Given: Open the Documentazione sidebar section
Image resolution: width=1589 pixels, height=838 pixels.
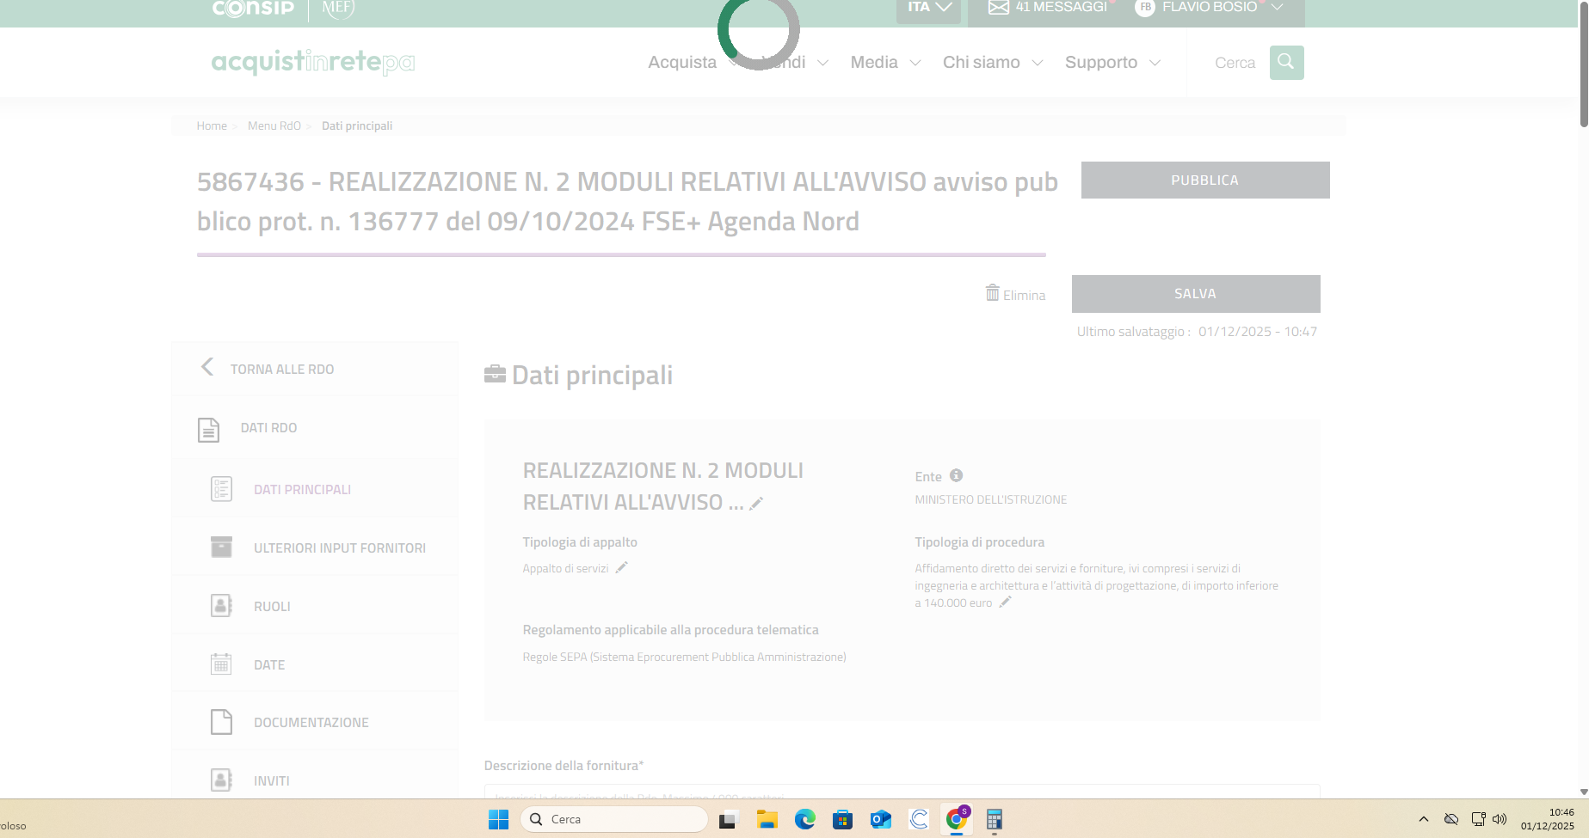Looking at the screenshot, I should (311, 723).
